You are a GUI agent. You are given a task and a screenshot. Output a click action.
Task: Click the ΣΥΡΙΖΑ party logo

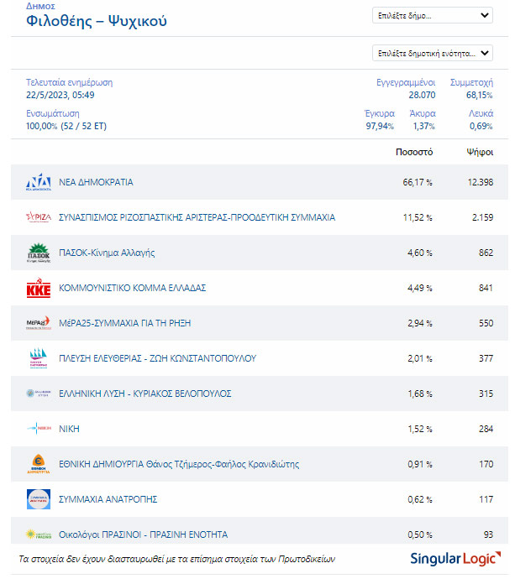coord(39,217)
